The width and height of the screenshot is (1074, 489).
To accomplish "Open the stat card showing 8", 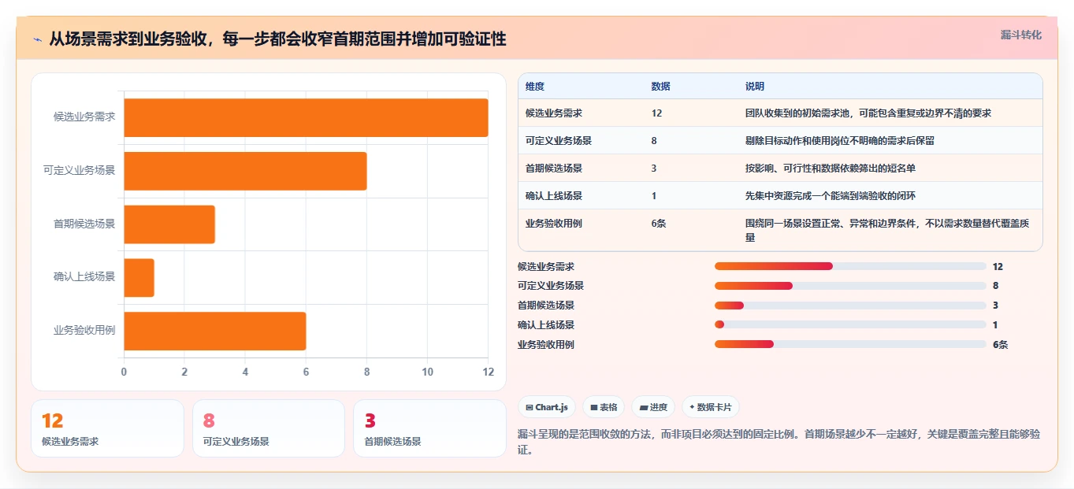I will (269, 428).
